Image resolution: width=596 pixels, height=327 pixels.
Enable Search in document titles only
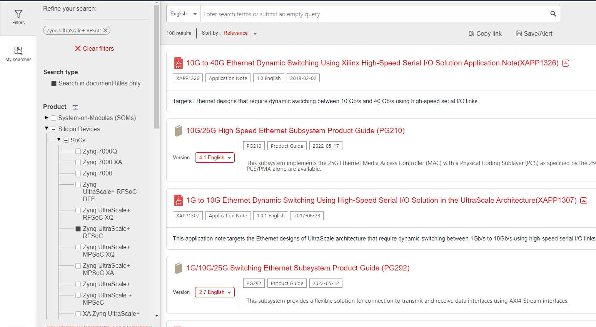click(x=54, y=83)
